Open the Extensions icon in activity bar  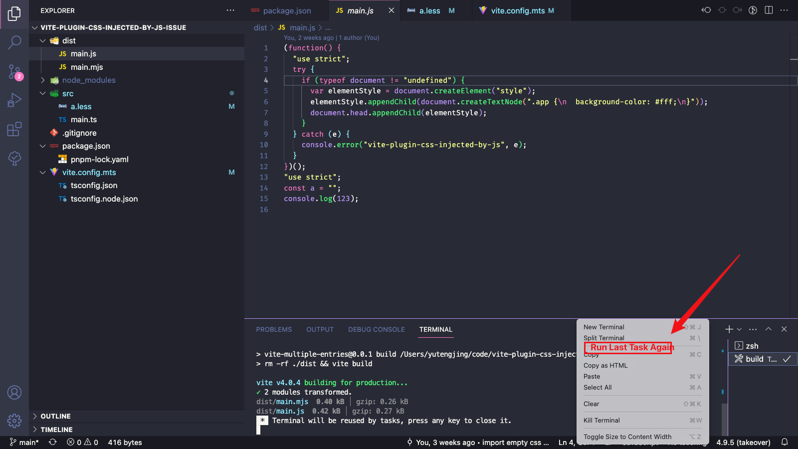coord(14,129)
